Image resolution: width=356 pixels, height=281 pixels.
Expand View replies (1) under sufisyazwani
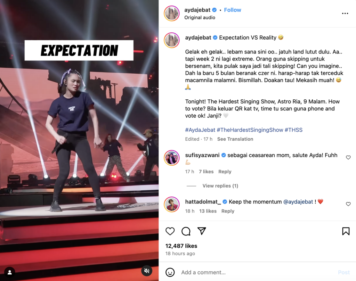point(220,186)
